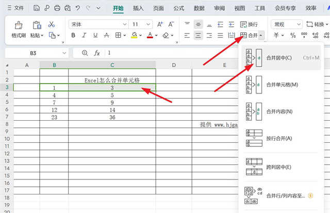Click the fill color bucket swatch
Screen dimensions: 330x213
[134, 36]
